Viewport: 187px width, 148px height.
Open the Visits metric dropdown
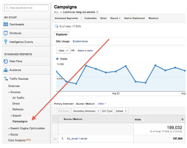coord(63,51)
